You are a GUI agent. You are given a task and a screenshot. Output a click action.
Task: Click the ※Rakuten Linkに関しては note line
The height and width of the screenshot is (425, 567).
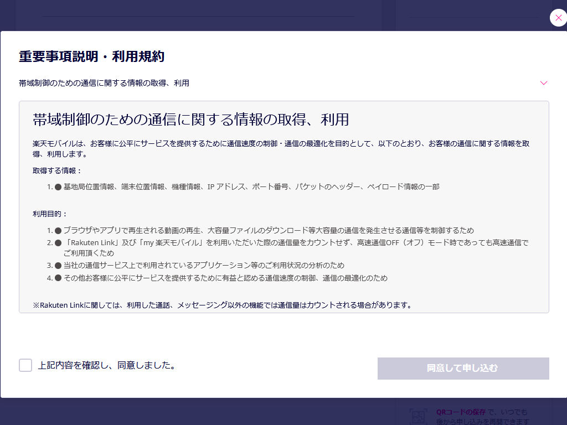pos(223,305)
